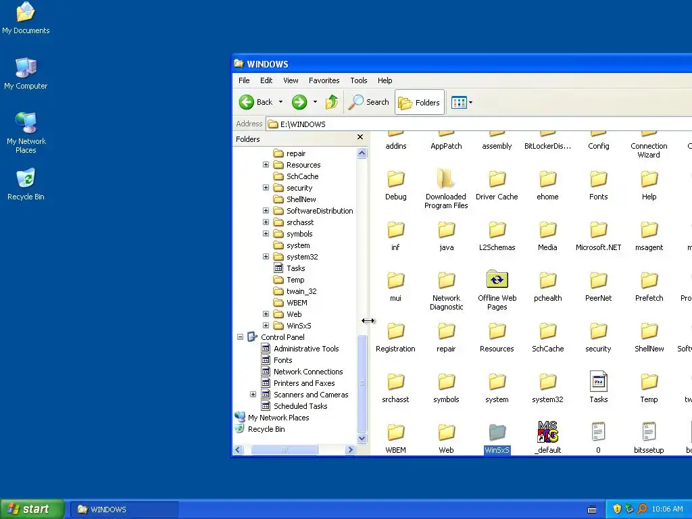Open the View menu
The width and height of the screenshot is (692, 519).
291,80
